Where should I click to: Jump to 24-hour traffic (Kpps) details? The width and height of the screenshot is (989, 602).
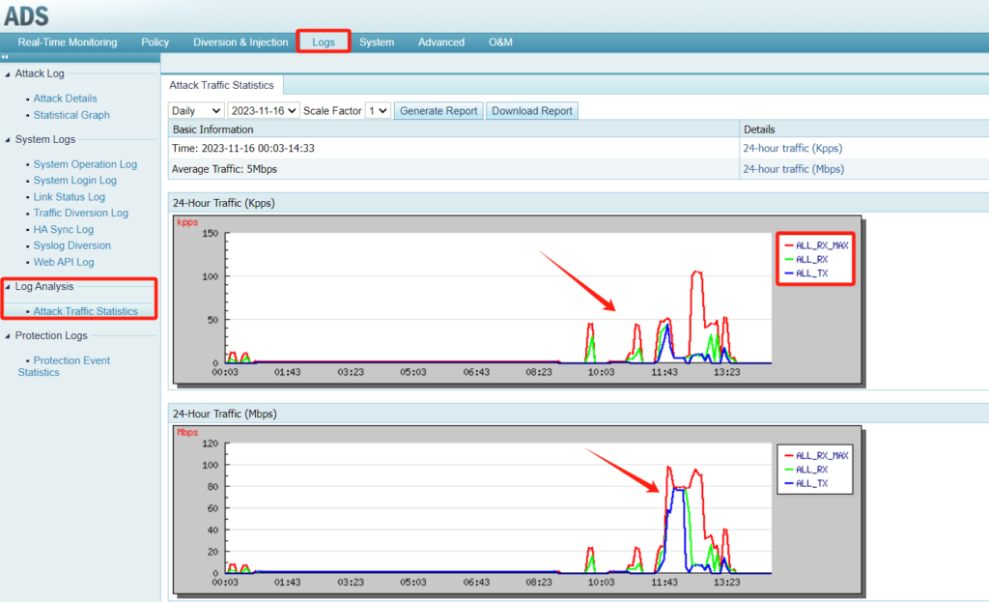(x=792, y=148)
